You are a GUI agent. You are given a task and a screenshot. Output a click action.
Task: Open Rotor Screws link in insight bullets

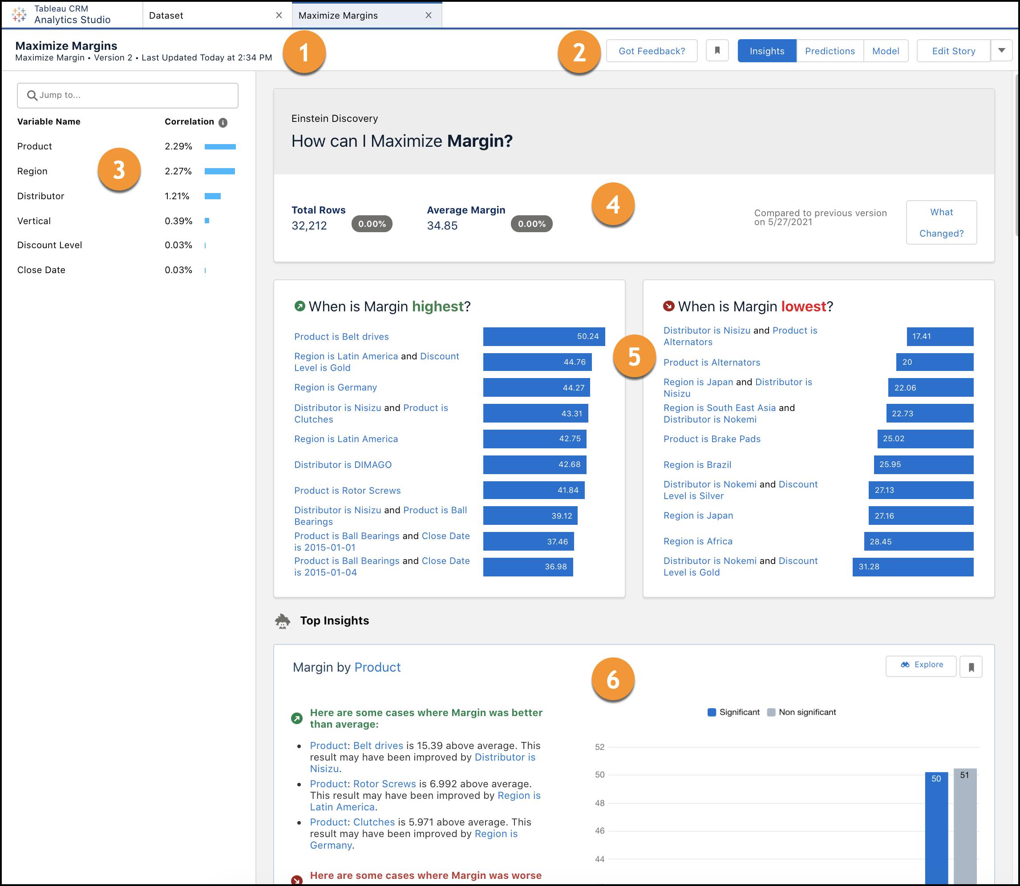click(x=385, y=784)
